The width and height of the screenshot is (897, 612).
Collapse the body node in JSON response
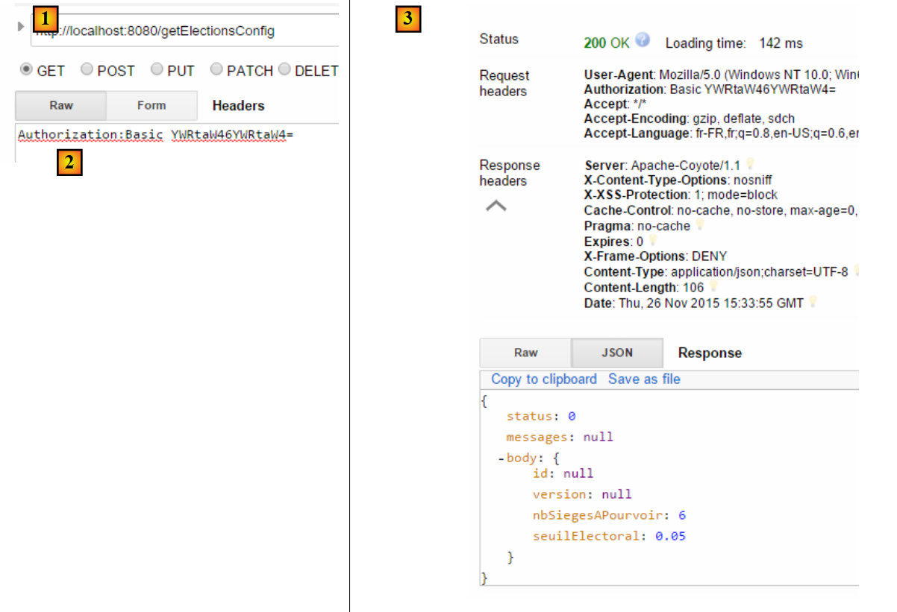pyautogui.click(x=501, y=458)
